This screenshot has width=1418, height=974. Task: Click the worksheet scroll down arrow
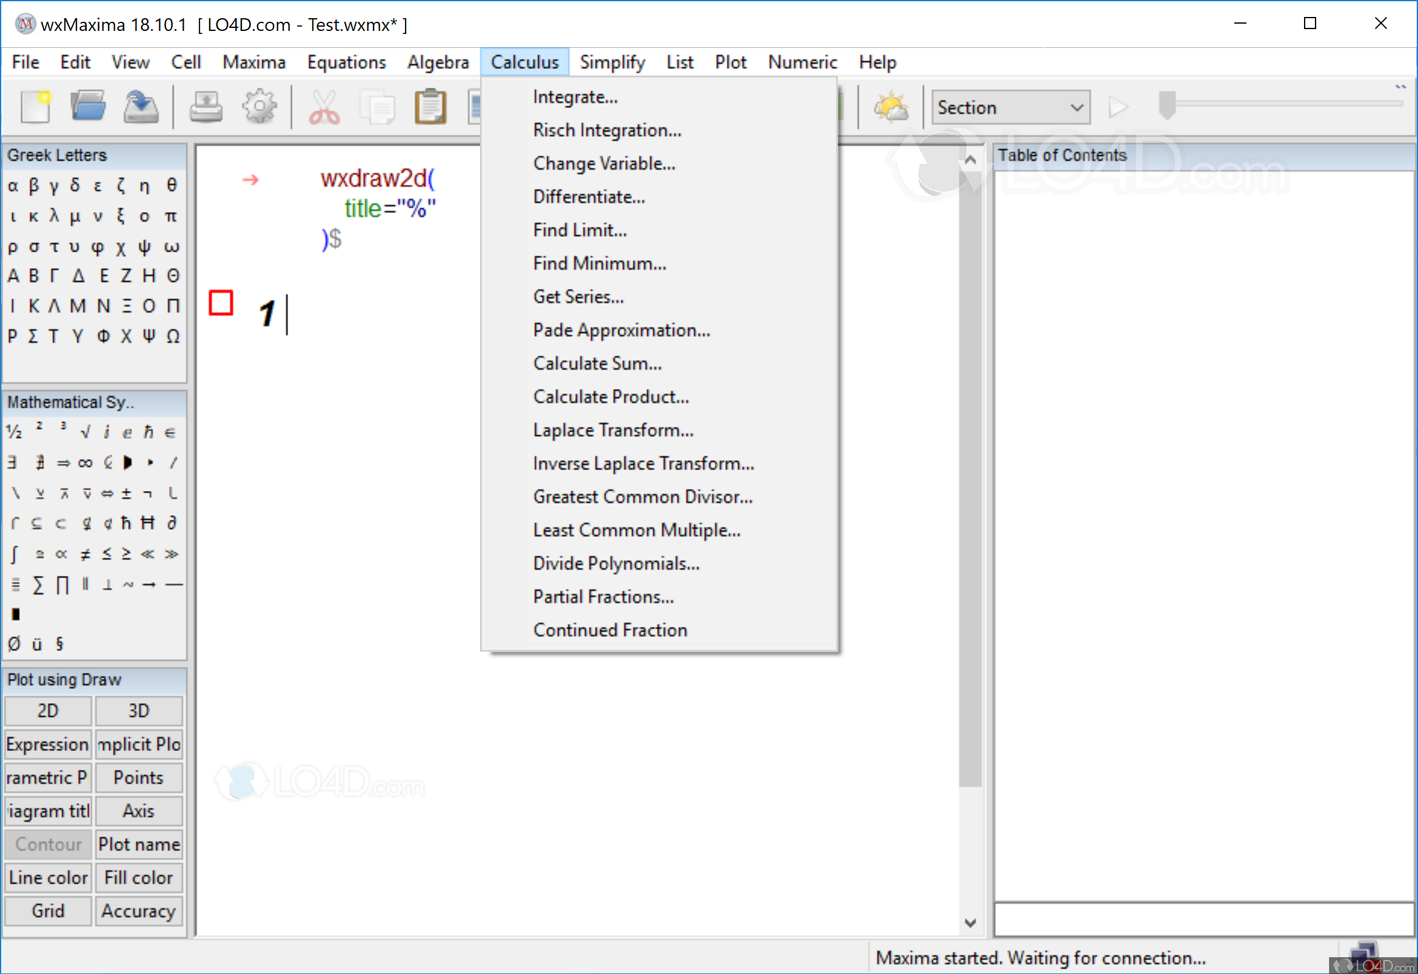pyautogui.click(x=970, y=922)
